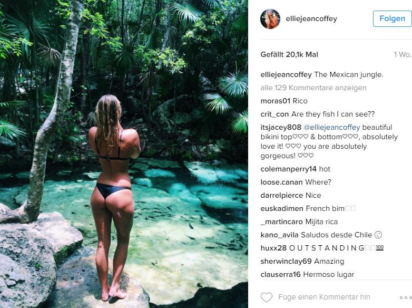Open the jungle post photo
The image size is (412, 308).
click(x=124, y=154)
